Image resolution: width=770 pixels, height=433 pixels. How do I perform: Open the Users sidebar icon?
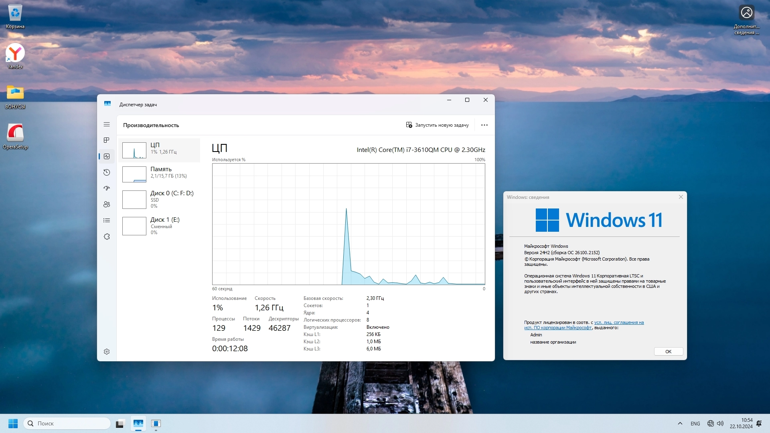[x=107, y=204]
